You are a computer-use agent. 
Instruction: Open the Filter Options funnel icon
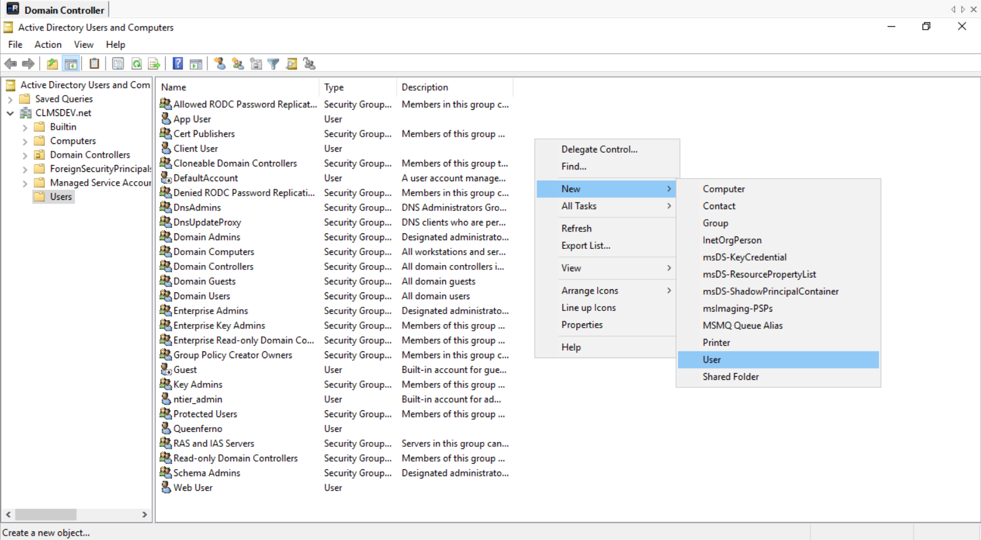pos(273,64)
